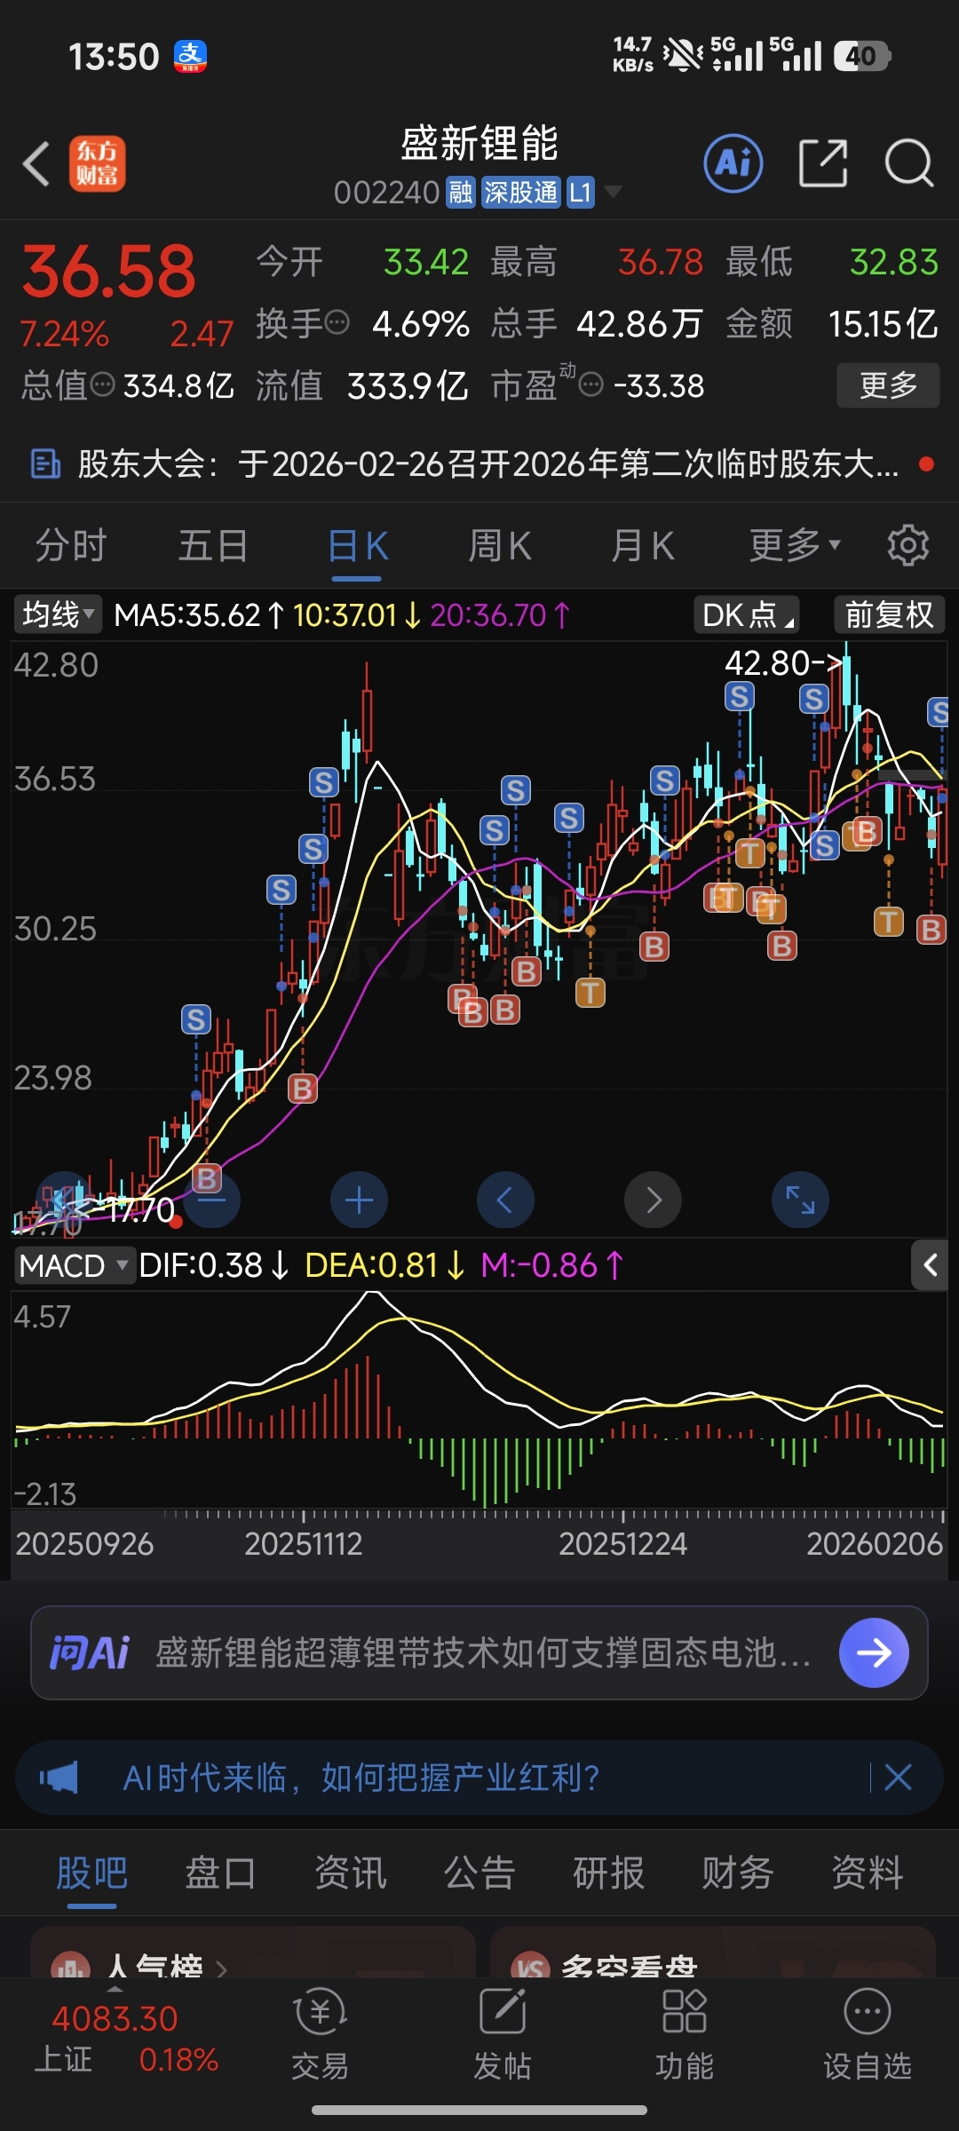The width and height of the screenshot is (959, 2131).
Task: Tap the current price 36.58
Action: [108, 271]
